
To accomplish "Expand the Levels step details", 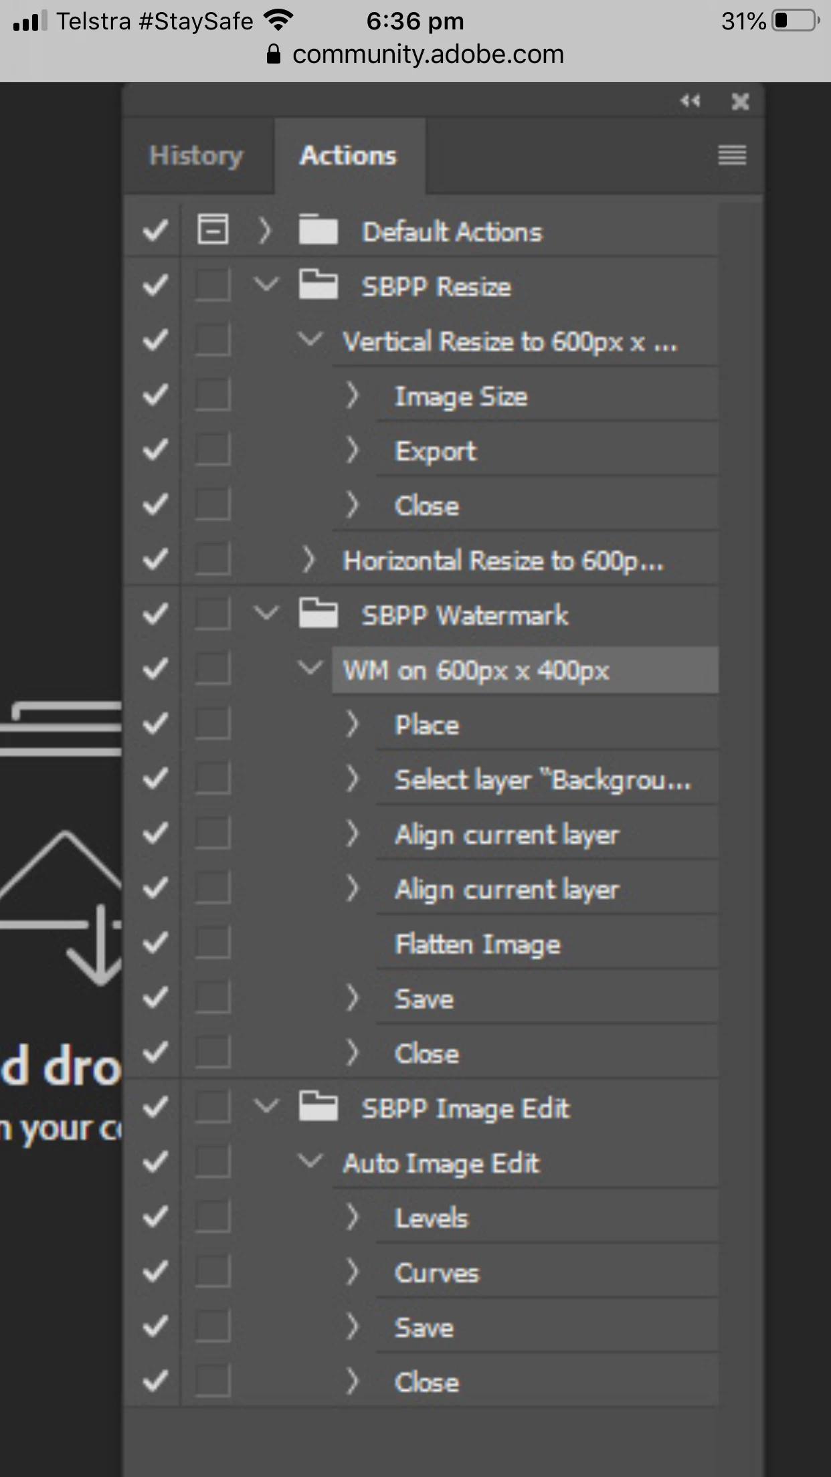I will (x=352, y=1217).
